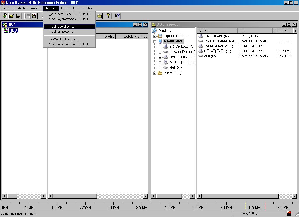Click the NEU disc icon in ISO1
The width and height of the screenshot is (299, 217).
[x=6, y=30]
